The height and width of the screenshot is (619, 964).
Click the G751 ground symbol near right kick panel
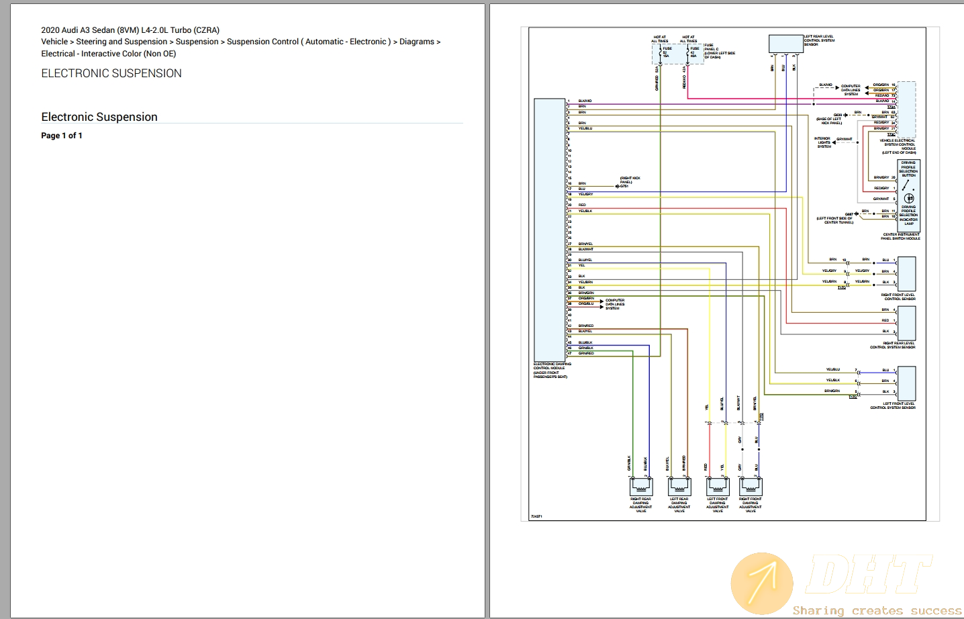(x=618, y=186)
